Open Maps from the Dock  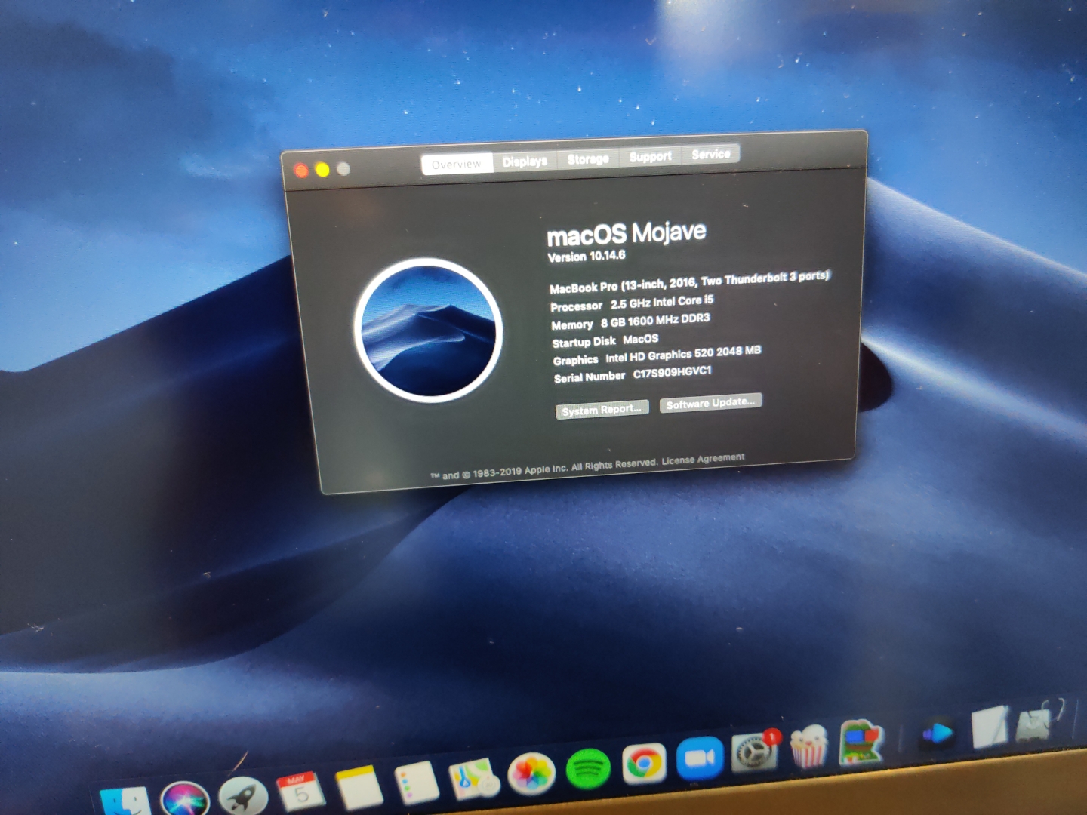pos(473,779)
